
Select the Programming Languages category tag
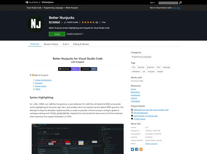(x=141, y=57)
